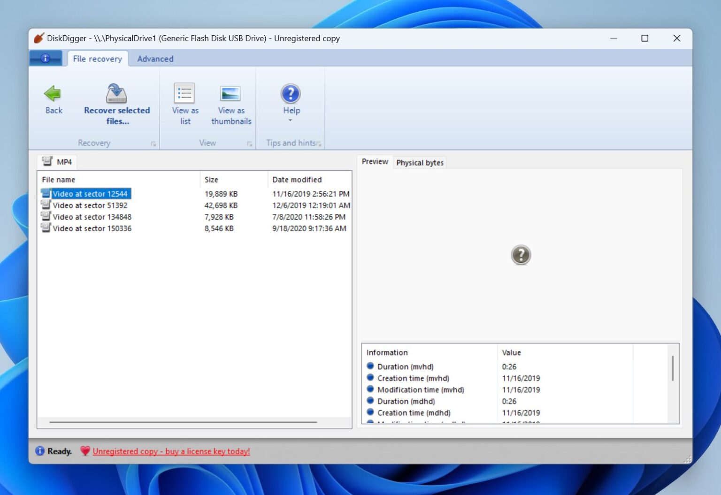Click the video icon beside Video at sector 12544
This screenshot has width=721, height=495.
[x=46, y=193]
